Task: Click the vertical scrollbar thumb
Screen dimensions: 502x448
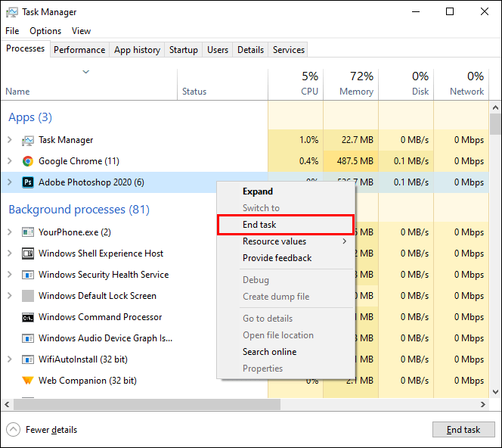Action: tap(495, 125)
